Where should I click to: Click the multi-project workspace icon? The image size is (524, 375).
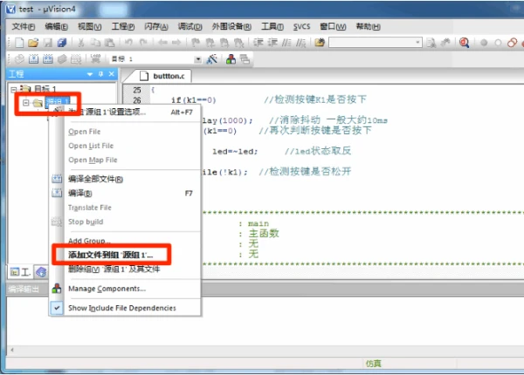pyautogui.click(x=245, y=59)
